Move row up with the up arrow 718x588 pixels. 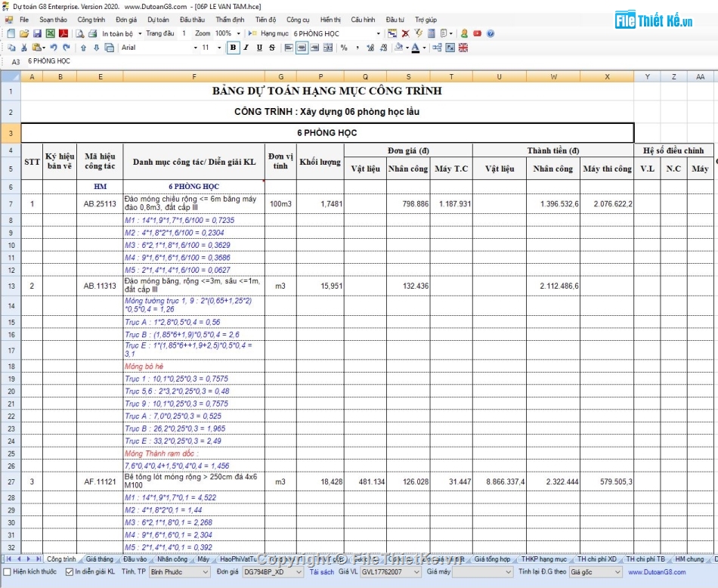click(83, 48)
